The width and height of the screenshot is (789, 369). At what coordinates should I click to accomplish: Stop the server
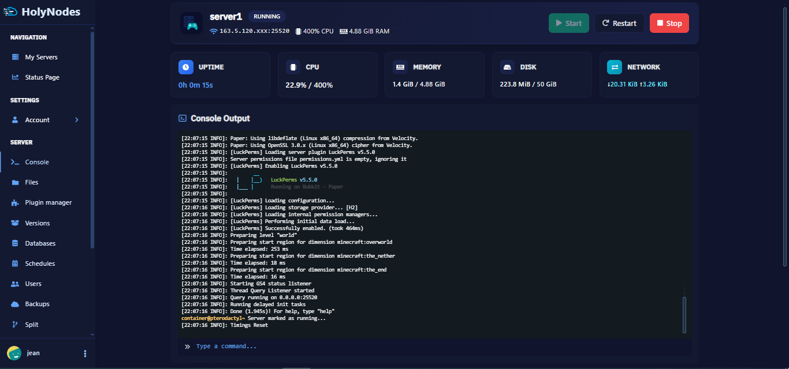coord(669,23)
